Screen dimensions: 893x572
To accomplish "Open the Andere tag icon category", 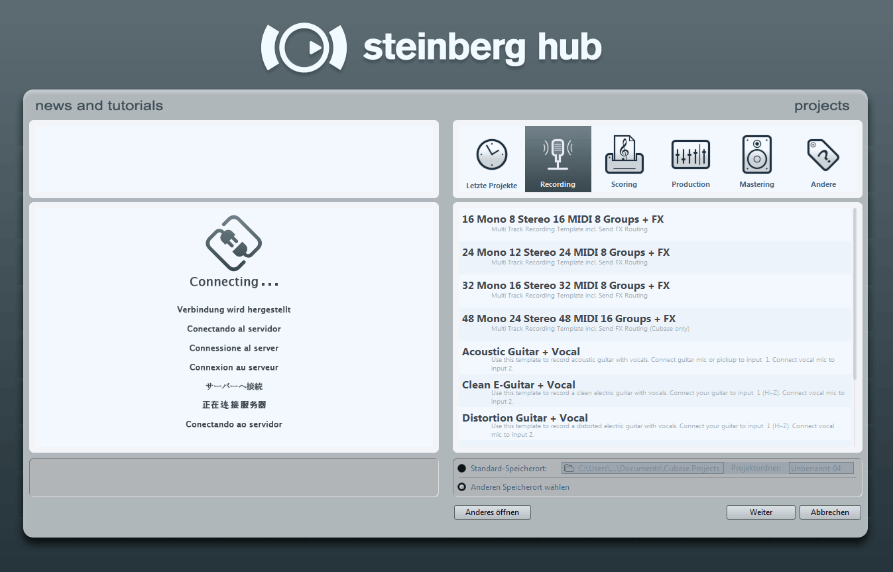I will pos(823,154).
